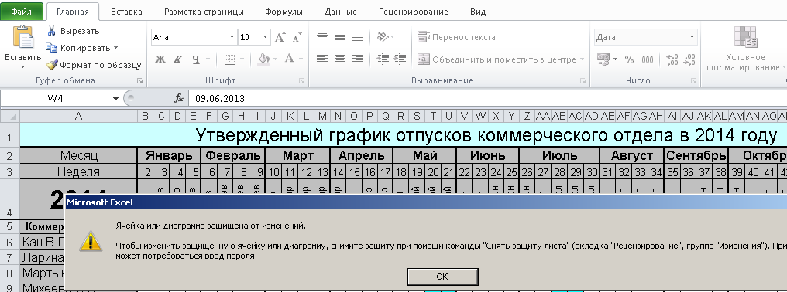Apply percent style icon

click(630, 59)
